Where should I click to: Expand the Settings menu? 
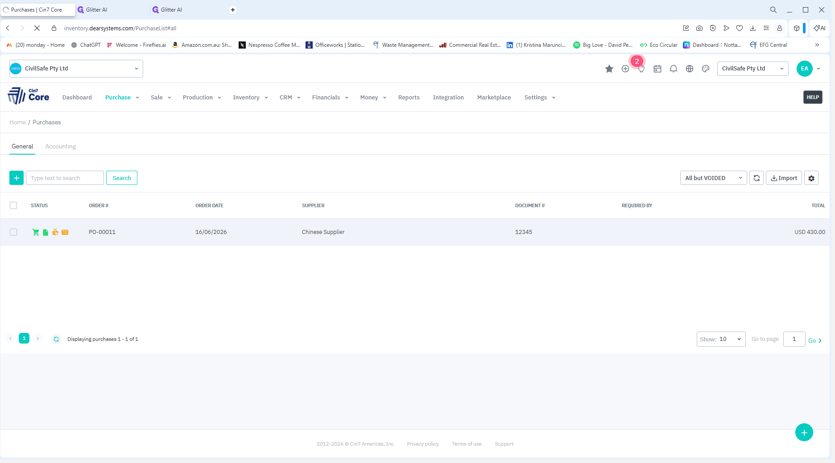pyautogui.click(x=540, y=98)
